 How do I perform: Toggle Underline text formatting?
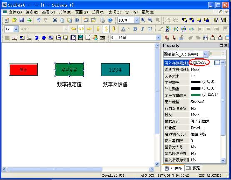150,29
